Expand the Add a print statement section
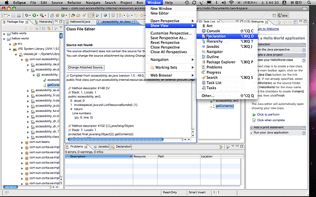Viewport: 316px width, 197px height. coord(251,128)
